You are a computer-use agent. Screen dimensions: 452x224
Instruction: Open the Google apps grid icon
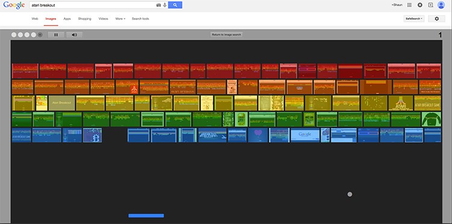(409, 5)
